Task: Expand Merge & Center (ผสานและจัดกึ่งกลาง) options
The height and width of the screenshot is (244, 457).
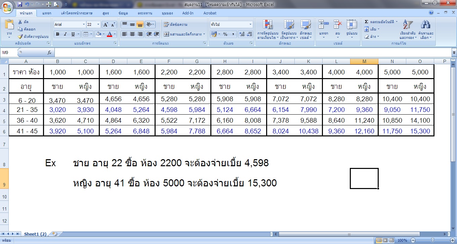Action: tap(204, 34)
